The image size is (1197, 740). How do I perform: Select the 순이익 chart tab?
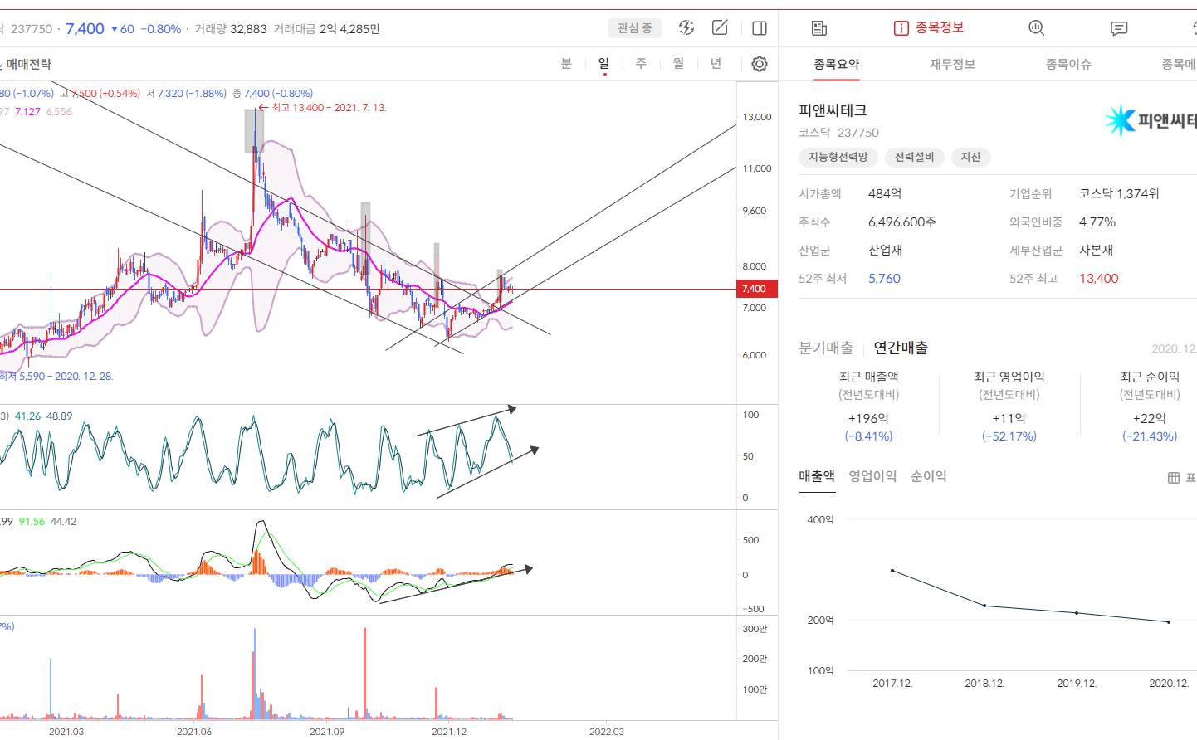pos(928,476)
